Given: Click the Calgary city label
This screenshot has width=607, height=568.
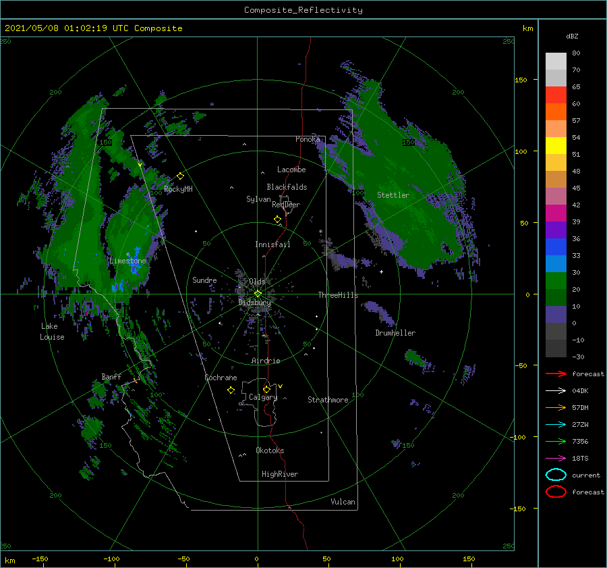Looking at the screenshot, I should (263, 397).
